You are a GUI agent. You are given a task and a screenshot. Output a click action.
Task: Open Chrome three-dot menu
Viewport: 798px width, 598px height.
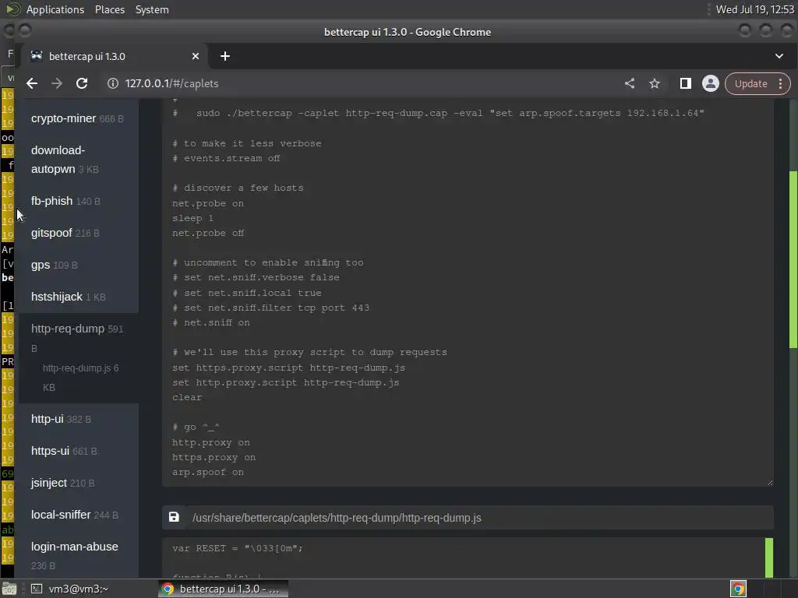tap(781, 83)
